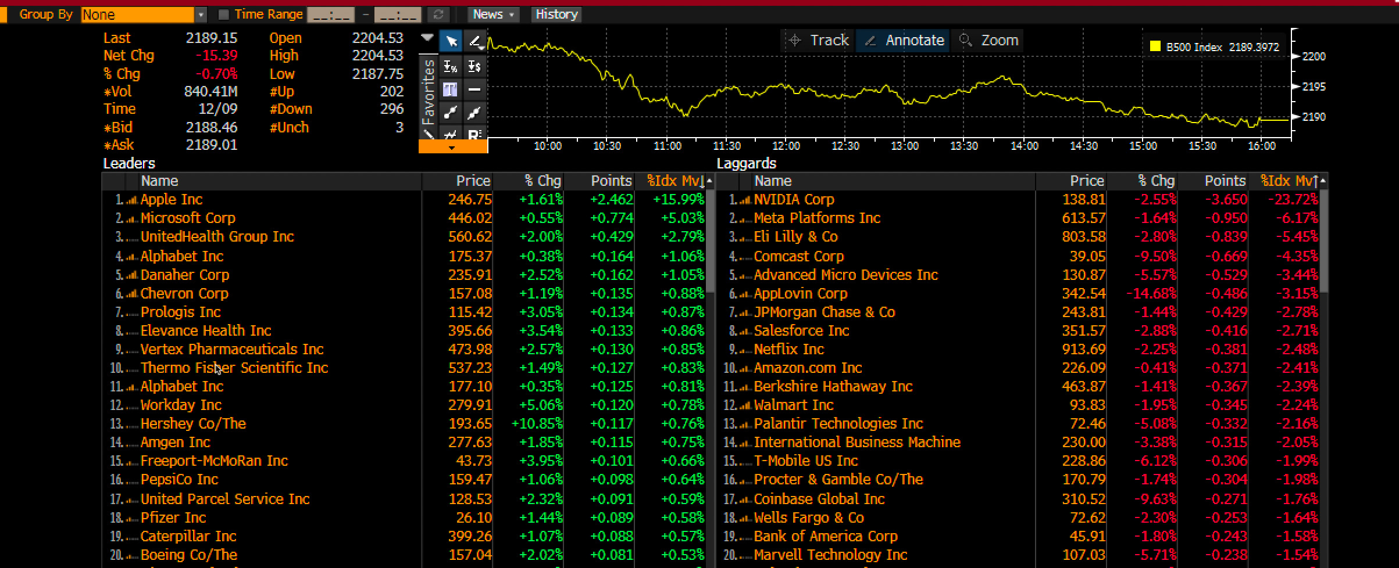This screenshot has width=1399, height=568.
Task: Open chart icon beside Berkshire Hathaway Inc
Action: tap(745, 387)
